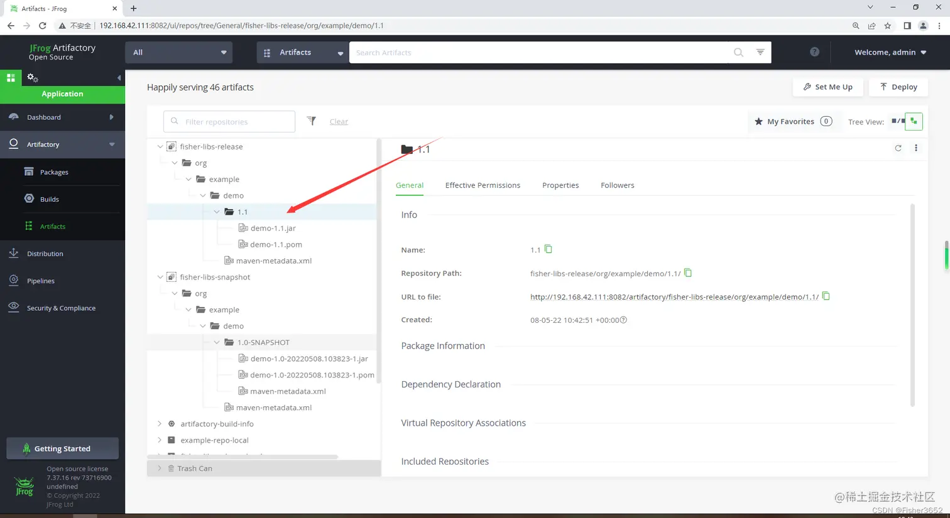This screenshot has height=518, width=950.
Task: Open browser zoom magnifier icon
Action: click(x=856, y=26)
